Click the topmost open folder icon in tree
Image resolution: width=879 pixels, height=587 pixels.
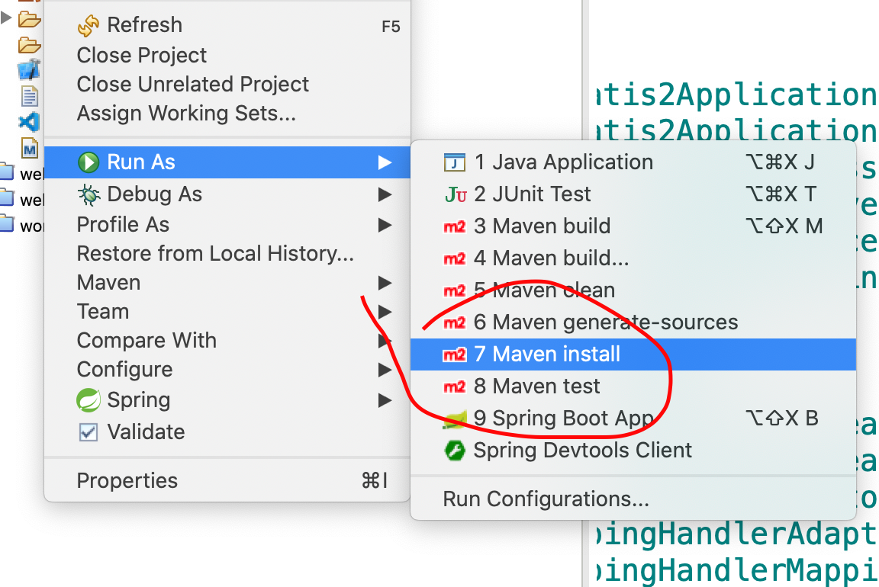pos(29,20)
